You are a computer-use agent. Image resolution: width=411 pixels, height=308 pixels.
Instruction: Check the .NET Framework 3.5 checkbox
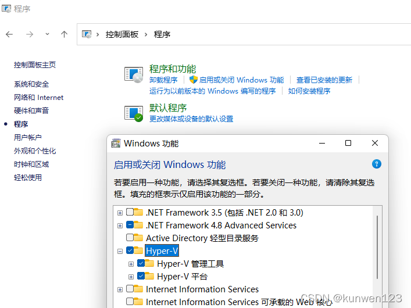pyautogui.click(x=130, y=212)
